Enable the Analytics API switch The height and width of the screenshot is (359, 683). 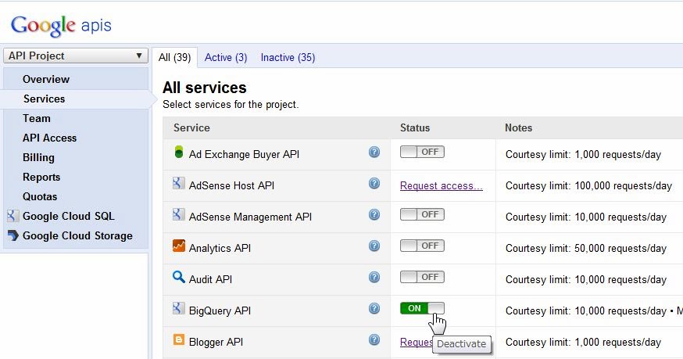click(x=422, y=246)
